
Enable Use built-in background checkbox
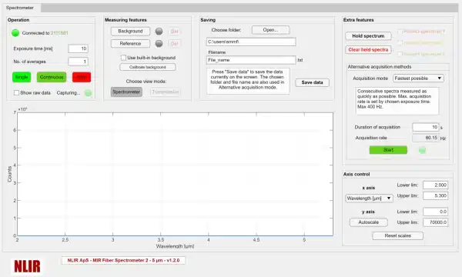tap(123, 58)
